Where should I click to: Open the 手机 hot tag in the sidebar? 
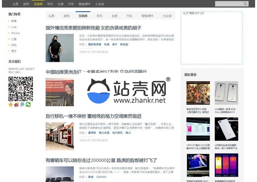14,45
